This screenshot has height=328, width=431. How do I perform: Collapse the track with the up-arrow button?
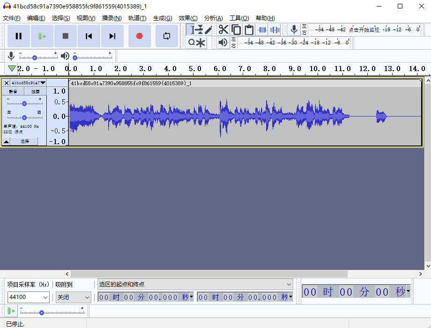(x=6, y=141)
